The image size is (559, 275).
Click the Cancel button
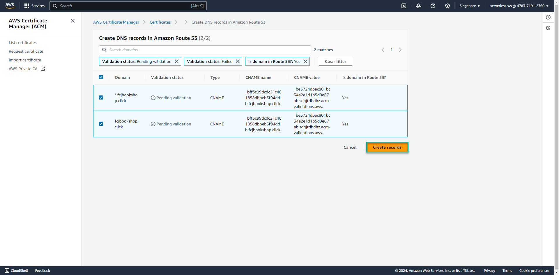[350, 147]
